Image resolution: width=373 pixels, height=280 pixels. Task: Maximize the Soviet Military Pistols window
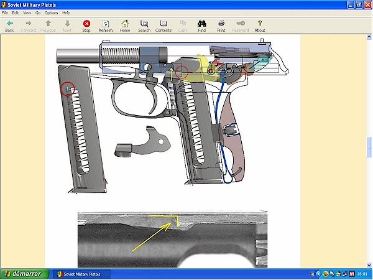tap(359, 5)
